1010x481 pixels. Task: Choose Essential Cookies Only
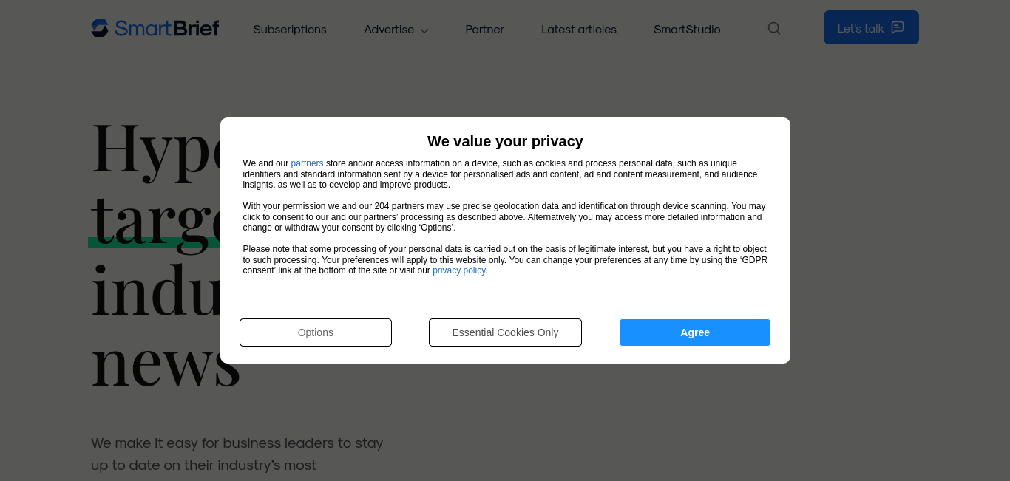(505, 332)
